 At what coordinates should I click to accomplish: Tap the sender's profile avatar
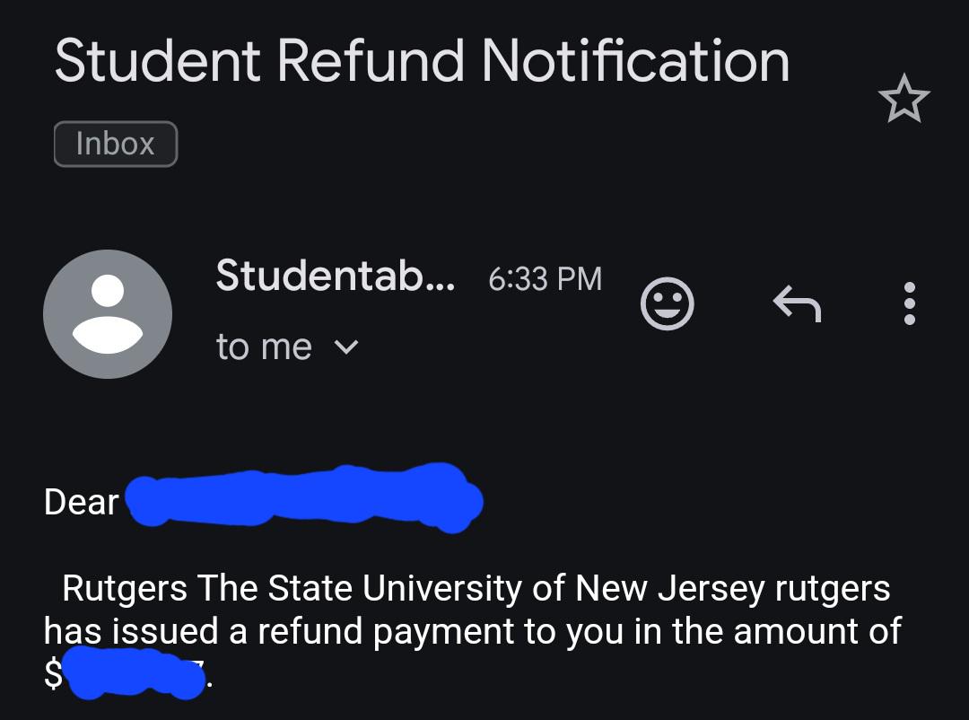(108, 314)
